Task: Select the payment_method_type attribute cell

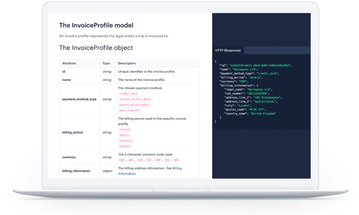Action: pyautogui.click(x=79, y=99)
